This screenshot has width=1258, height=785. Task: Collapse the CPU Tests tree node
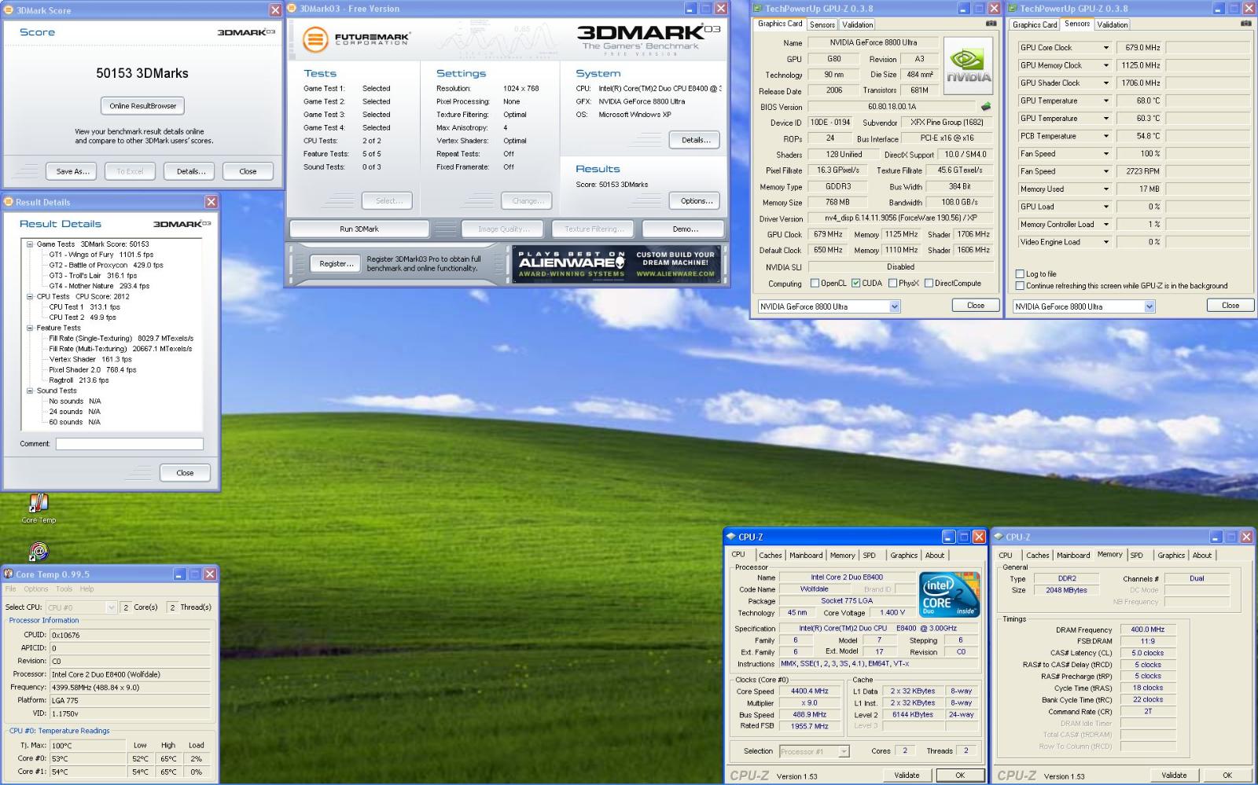click(30, 297)
